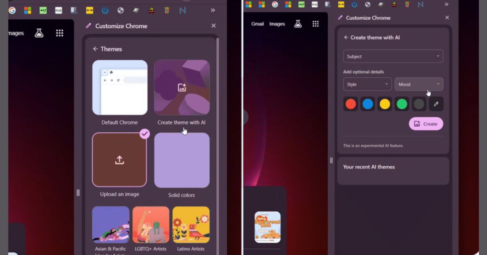
Task: Open Gmail link in right window
Action: point(257,24)
